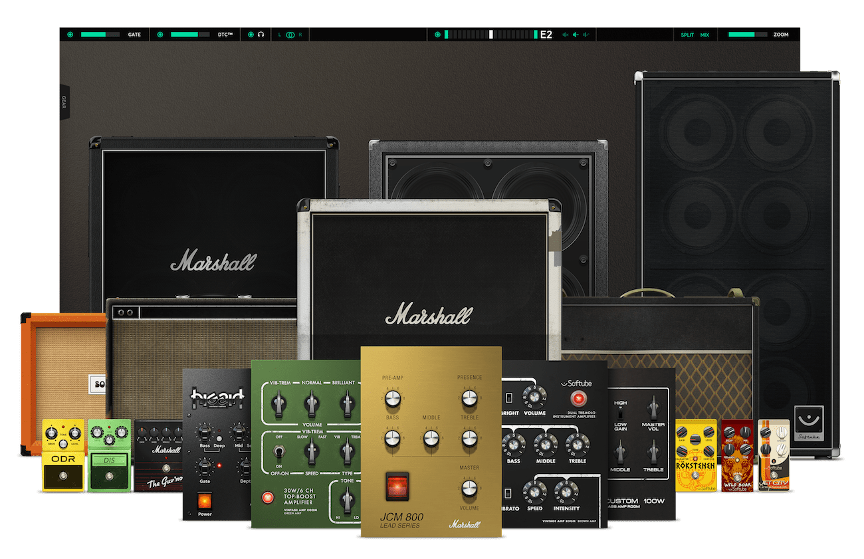
Task: Toggle the headphone monitoring power button
Action: [x=250, y=35]
